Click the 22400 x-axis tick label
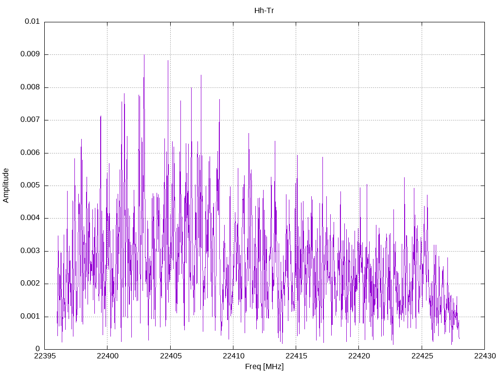498x373 pixels. coord(107,356)
